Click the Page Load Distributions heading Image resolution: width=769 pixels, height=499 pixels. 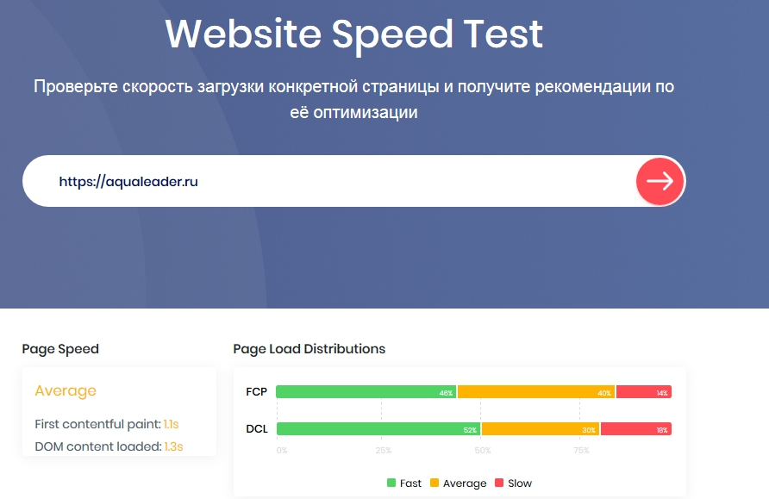point(309,349)
